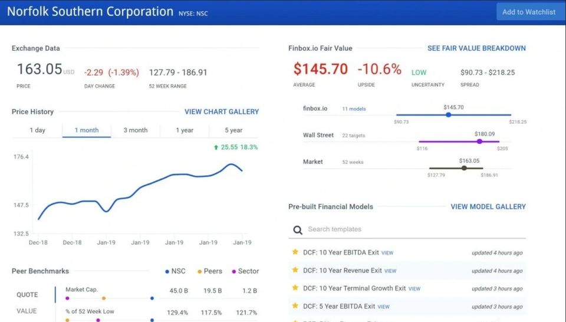Open the 11 models link for finbox.io
Viewport: 566px width, 322px height.
point(354,109)
